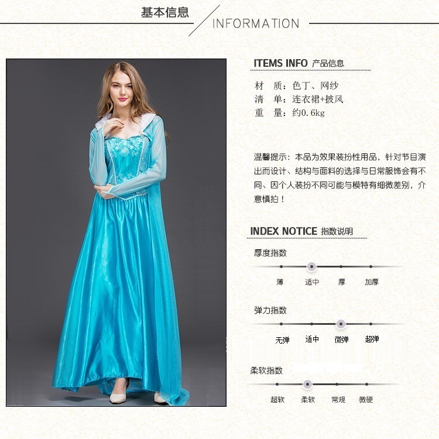Click the 温馨提示 notice paragraph
The width and height of the screenshot is (439, 439).
pyautogui.click(x=340, y=178)
